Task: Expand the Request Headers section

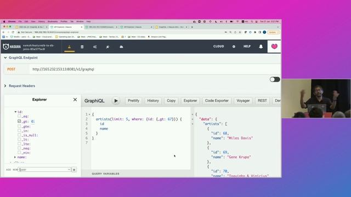Action: click(5, 86)
